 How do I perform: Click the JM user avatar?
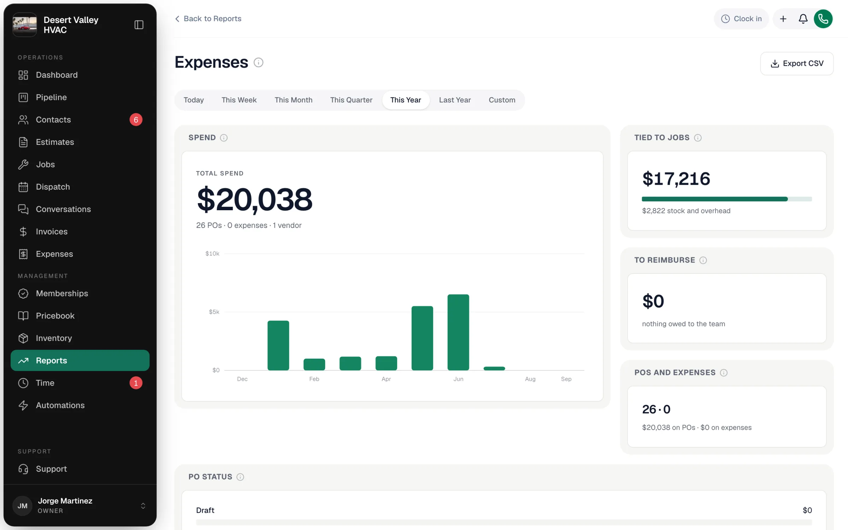(23, 506)
